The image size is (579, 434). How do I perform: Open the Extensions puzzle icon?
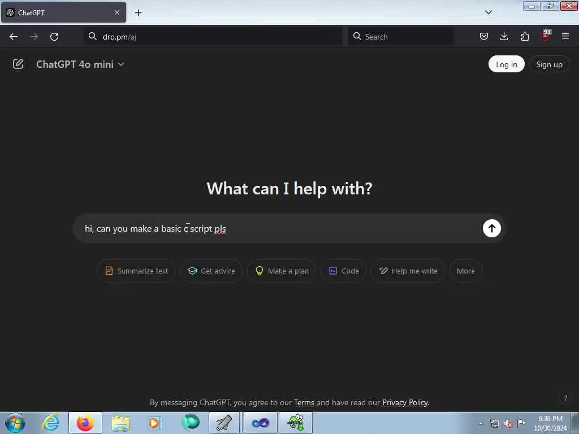pyautogui.click(x=525, y=36)
